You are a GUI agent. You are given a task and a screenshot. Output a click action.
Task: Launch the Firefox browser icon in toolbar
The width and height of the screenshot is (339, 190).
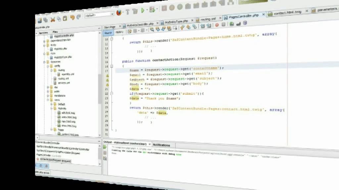pos(119,13)
